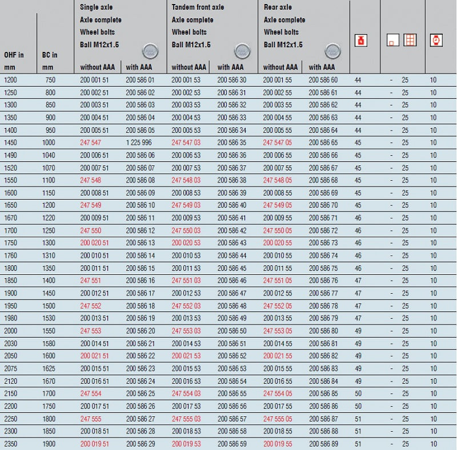Click red part number 200 019 55
The image size is (457, 450).
tap(278, 444)
